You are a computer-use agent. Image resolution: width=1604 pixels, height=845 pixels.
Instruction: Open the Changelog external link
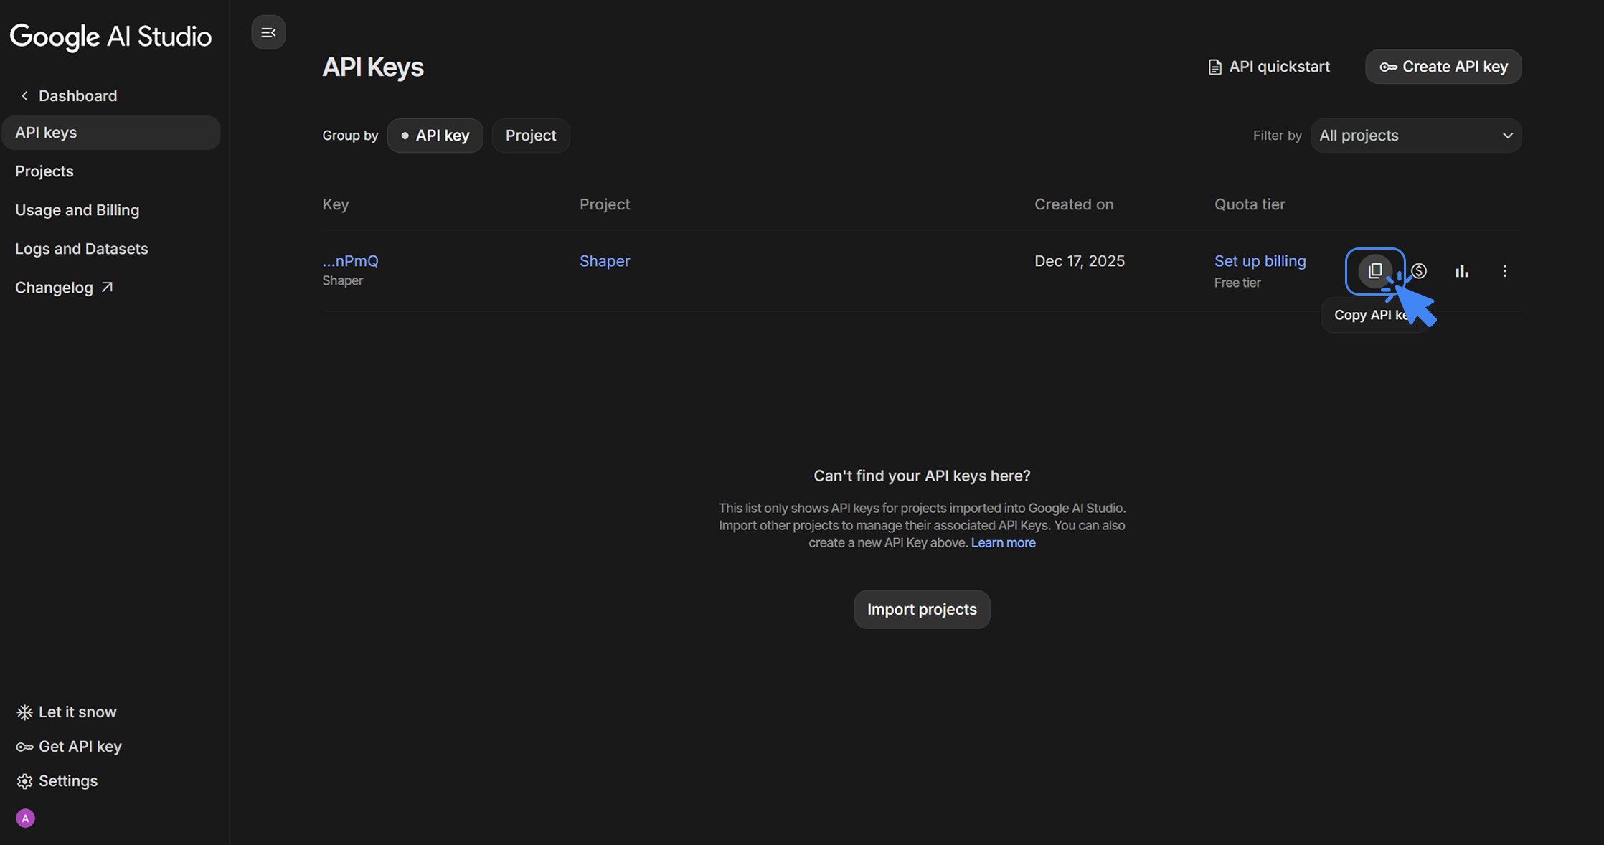pos(65,287)
